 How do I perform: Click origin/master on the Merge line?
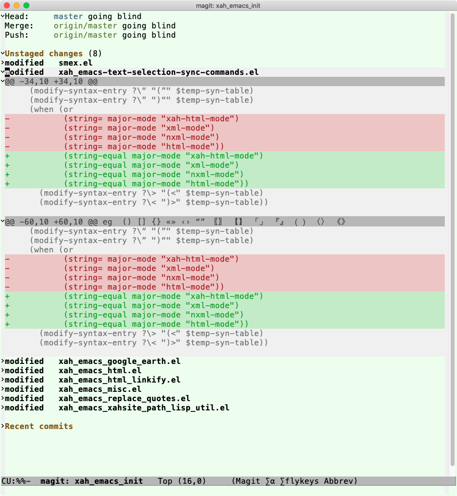tap(86, 25)
